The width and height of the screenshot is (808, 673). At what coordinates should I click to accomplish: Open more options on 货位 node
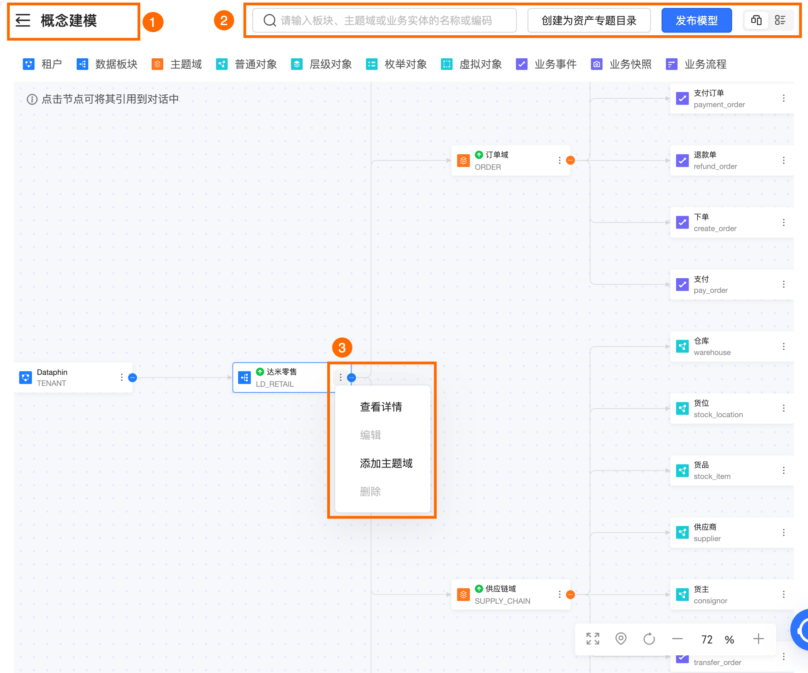pyautogui.click(x=784, y=408)
